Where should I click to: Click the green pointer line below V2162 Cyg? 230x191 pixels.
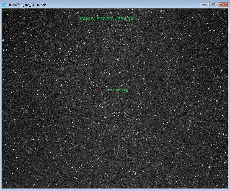118,94
